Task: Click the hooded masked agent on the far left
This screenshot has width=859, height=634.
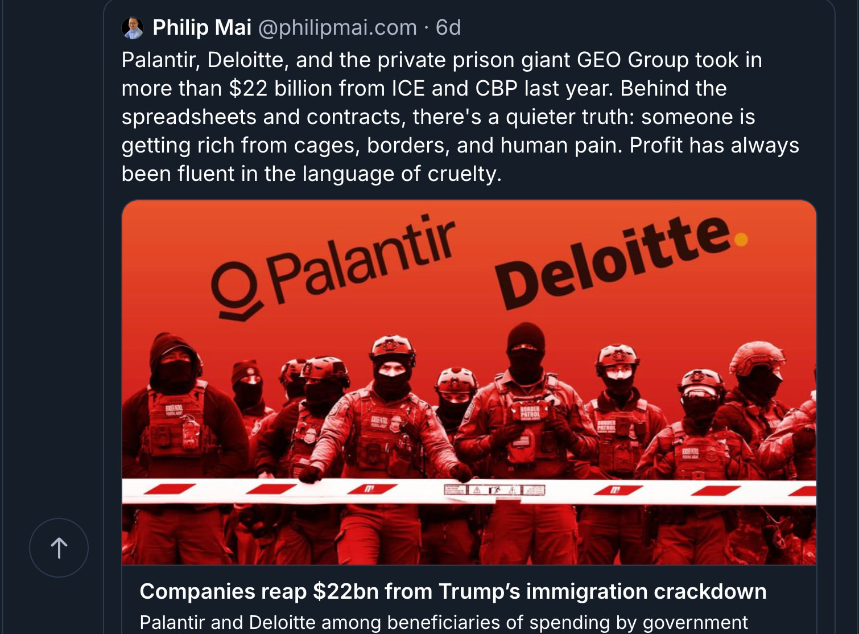Action: (174, 387)
